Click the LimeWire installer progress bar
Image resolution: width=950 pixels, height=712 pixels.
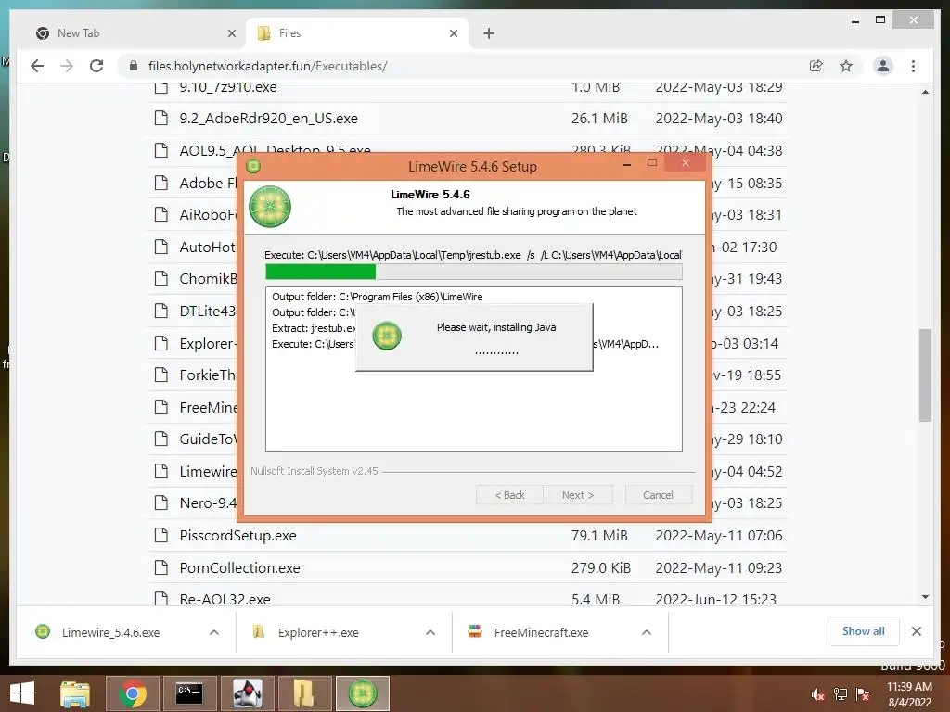tap(474, 272)
